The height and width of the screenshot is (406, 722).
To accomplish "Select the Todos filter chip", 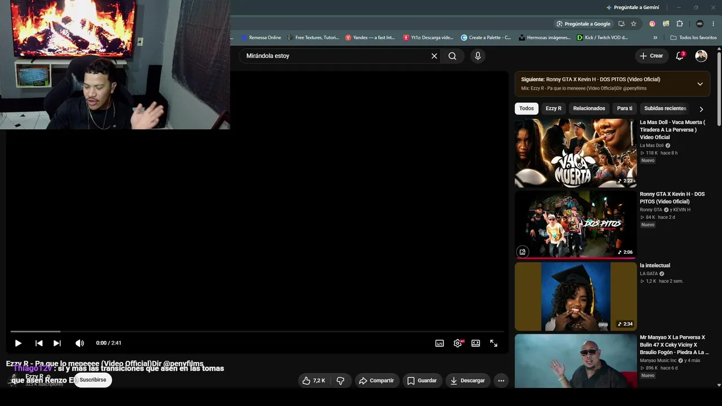I will [526, 108].
